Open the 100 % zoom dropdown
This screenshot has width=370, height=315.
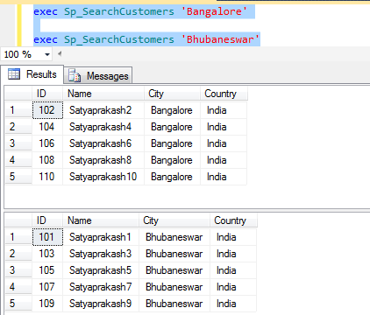[47, 54]
